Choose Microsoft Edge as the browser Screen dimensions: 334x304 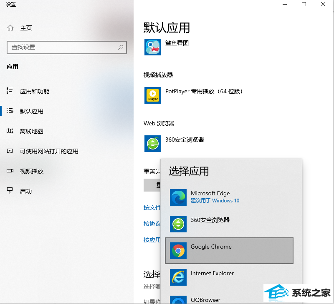(x=229, y=197)
